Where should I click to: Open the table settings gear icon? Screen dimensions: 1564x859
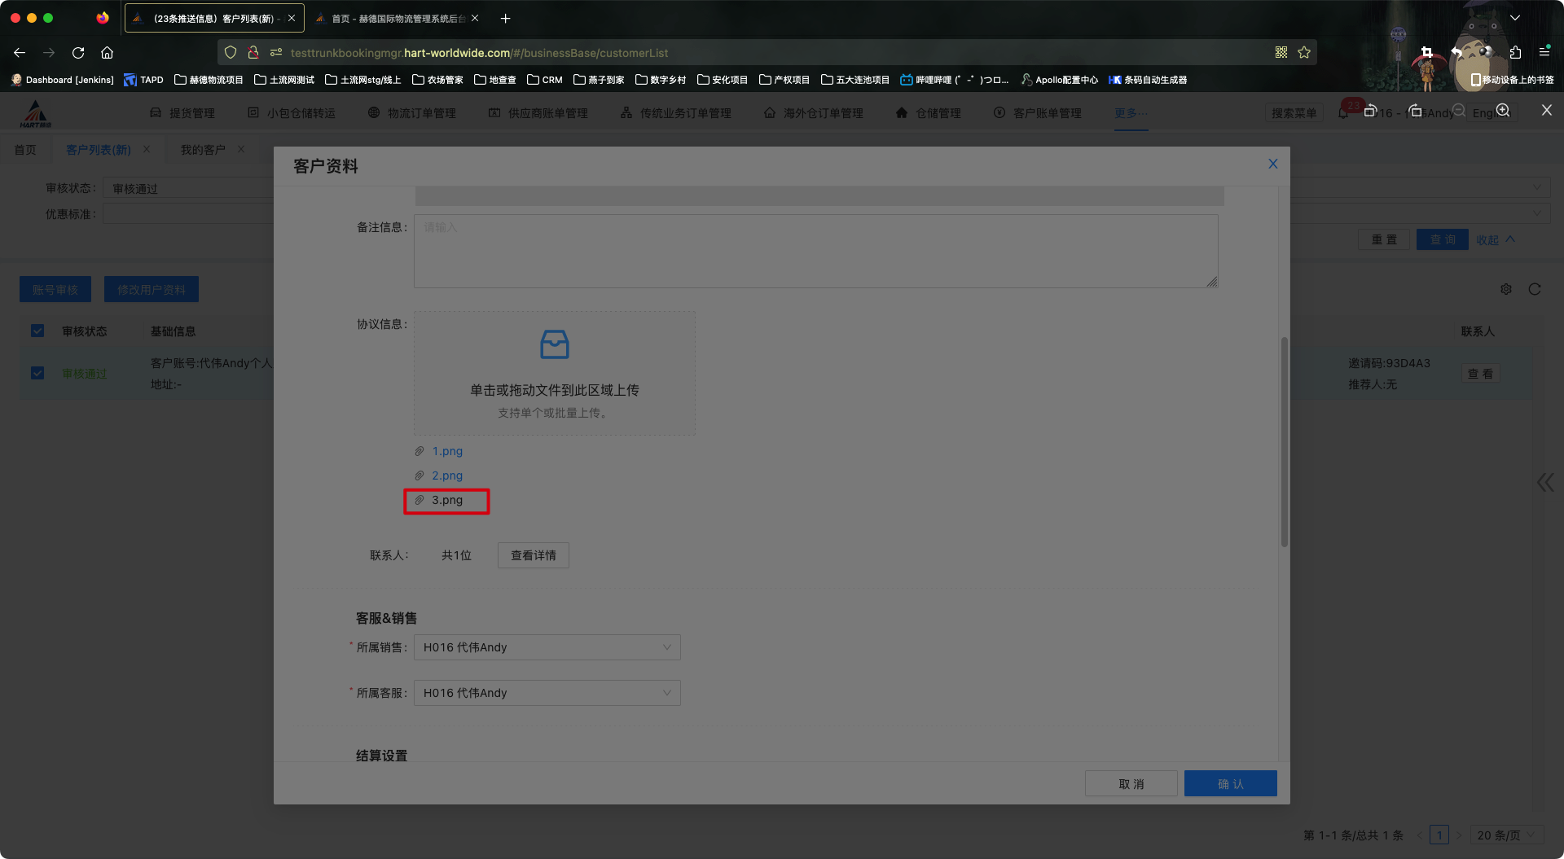(1505, 289)
